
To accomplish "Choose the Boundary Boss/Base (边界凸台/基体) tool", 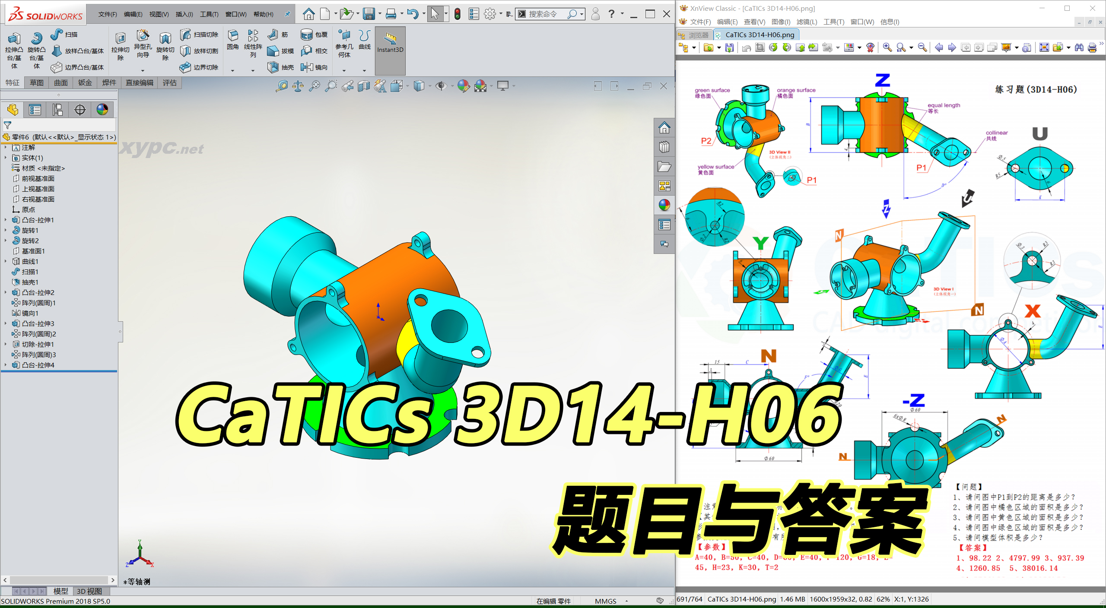I will [x=78, y=67].
